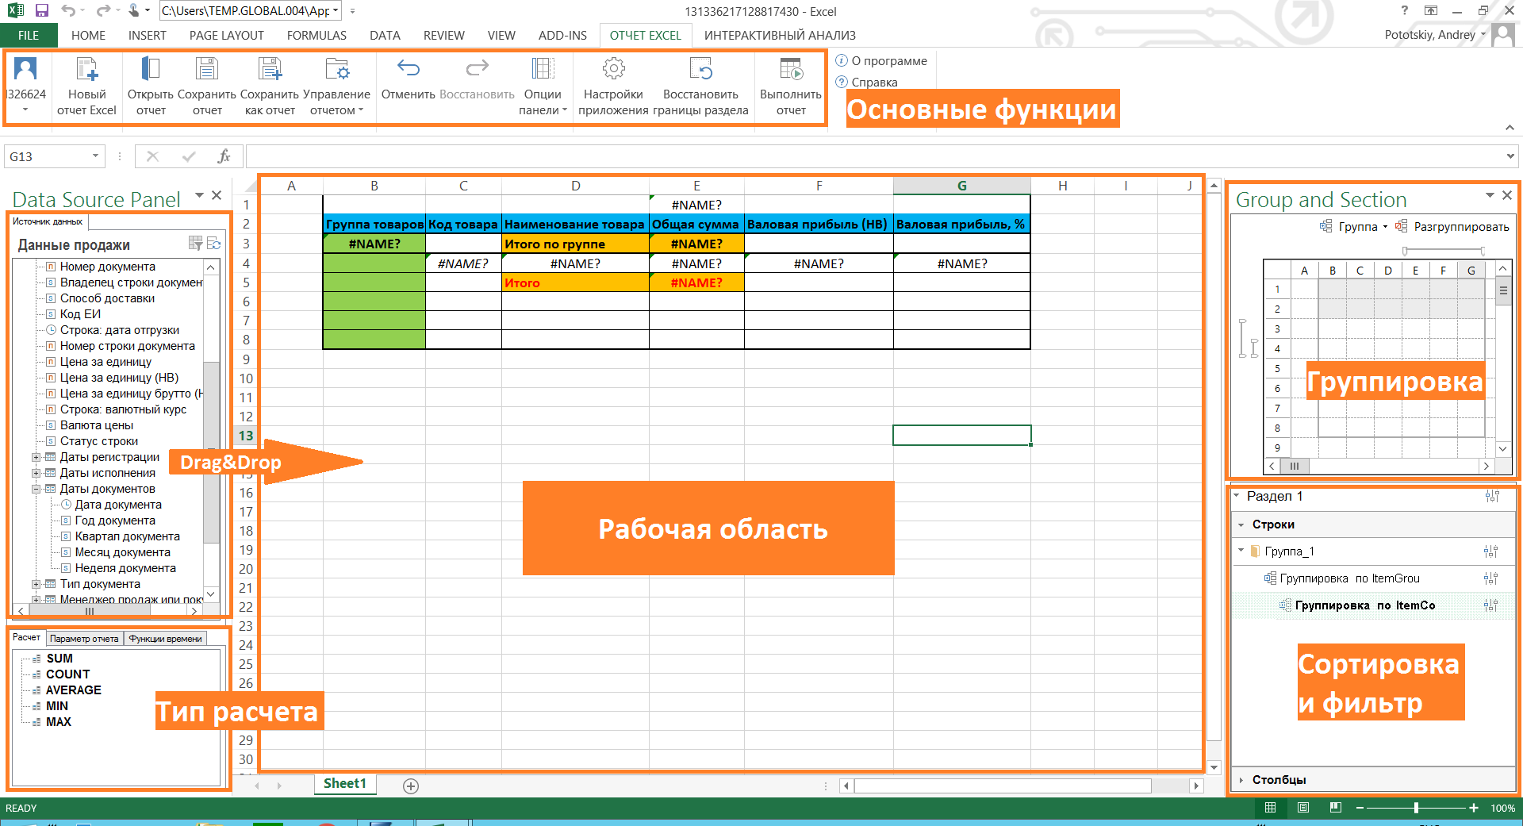Collapse Группа_1 node

tap(1241, 551)
